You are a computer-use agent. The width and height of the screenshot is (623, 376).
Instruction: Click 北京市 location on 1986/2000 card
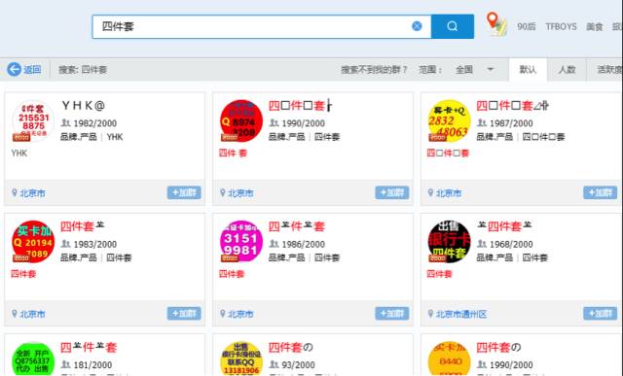point(240,314)
